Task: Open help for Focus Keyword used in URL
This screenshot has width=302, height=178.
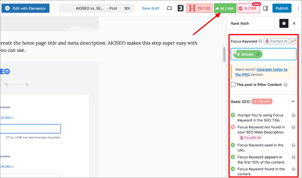Action: (x=293, y=145)
